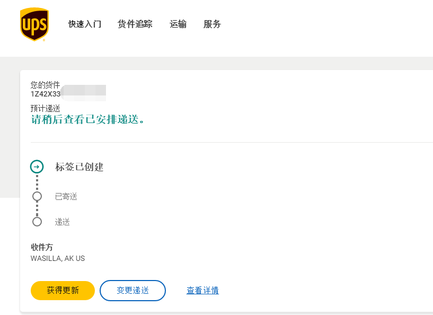Click the green 请稍后查看已安排递送 message
The image size is (433, 315).
tap(88, 120)
